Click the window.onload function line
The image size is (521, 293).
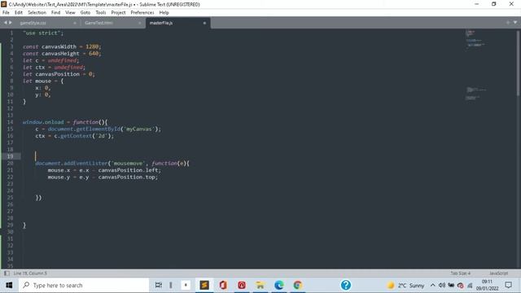click(x=65, y=122)
